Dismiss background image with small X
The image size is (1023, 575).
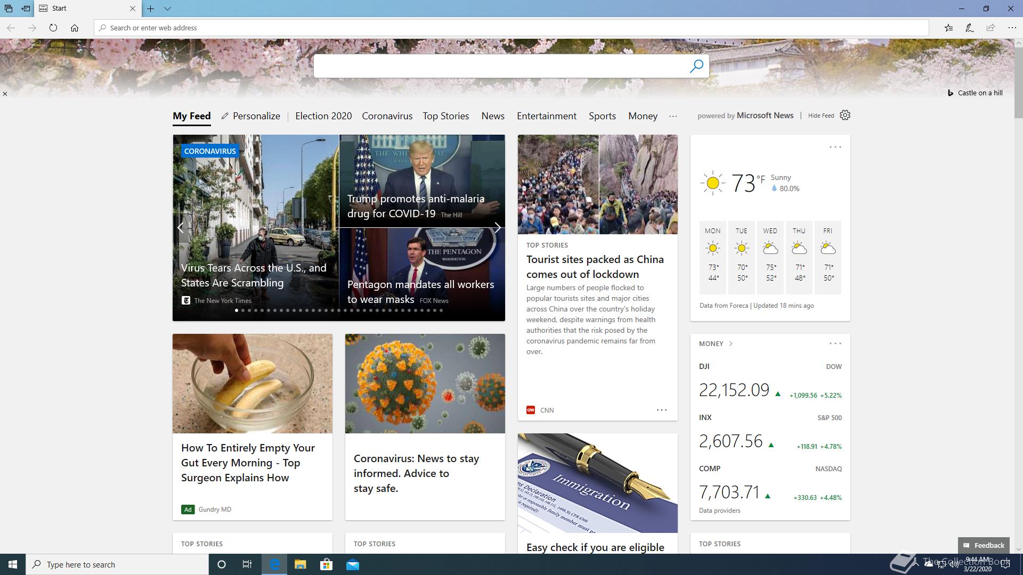pos(5,94)
